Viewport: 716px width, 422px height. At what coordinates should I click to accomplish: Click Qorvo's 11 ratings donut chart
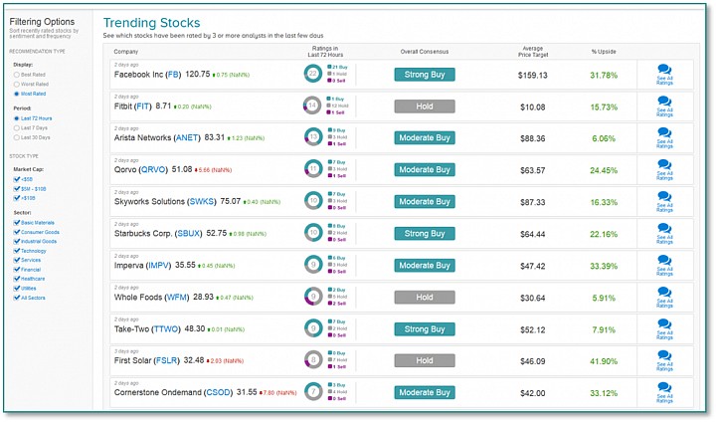coord(313,169)
